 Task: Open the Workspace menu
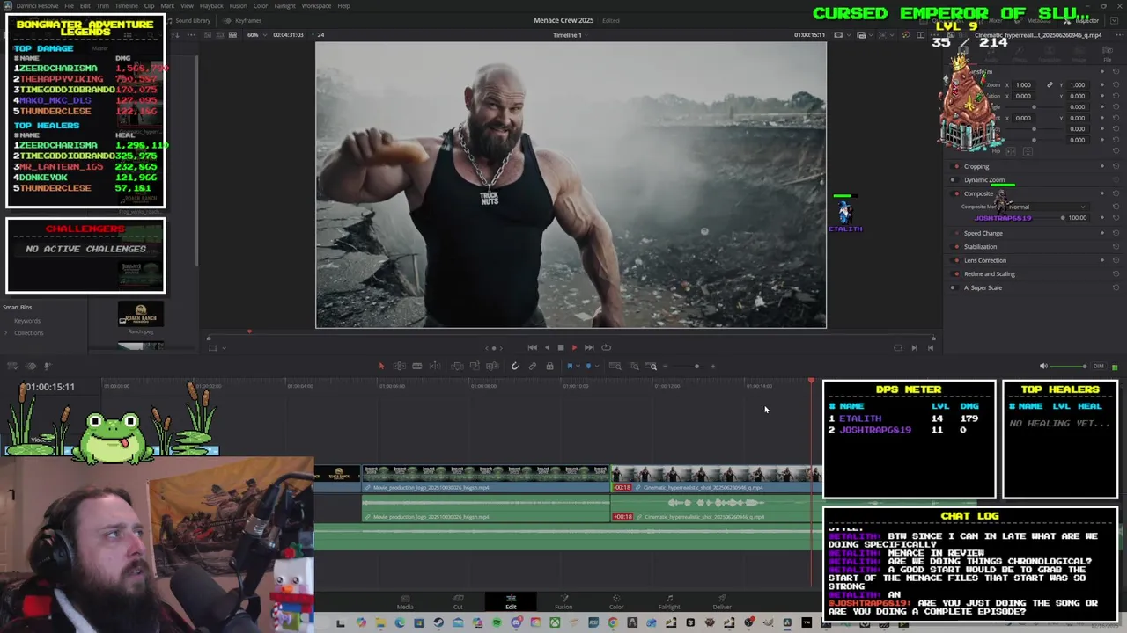pyautogui.click(x=316, y=6)
